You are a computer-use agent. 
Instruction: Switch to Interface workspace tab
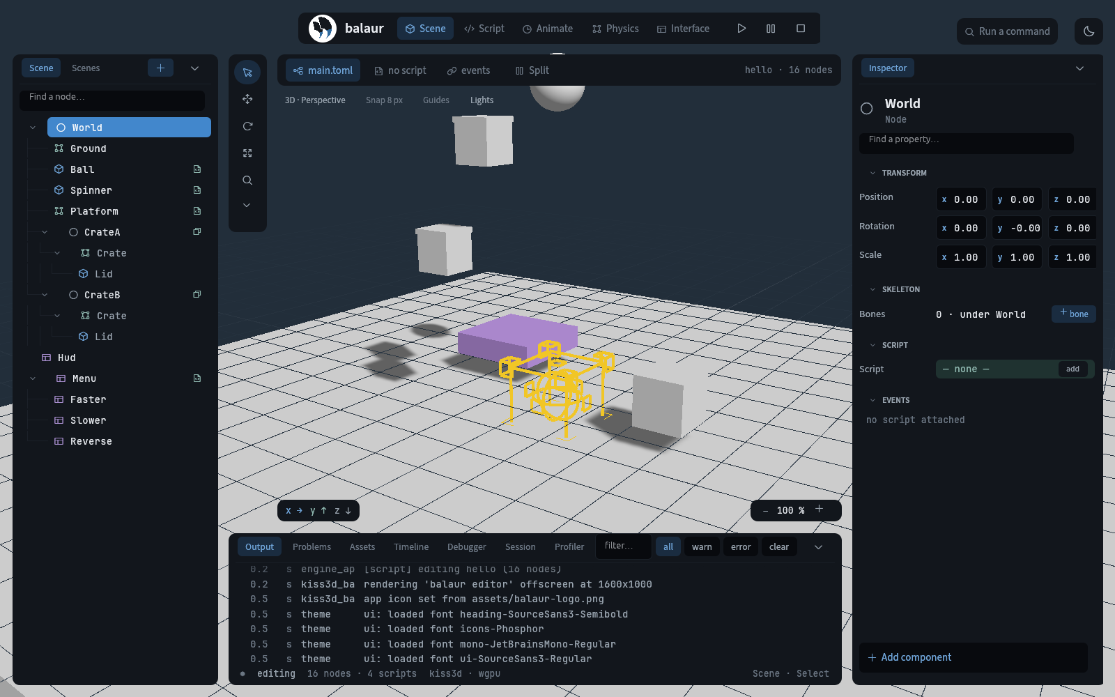(683, 29)
